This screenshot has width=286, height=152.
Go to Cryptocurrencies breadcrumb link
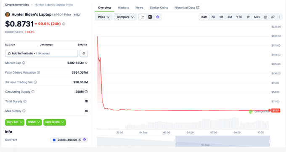click(17, 5)
